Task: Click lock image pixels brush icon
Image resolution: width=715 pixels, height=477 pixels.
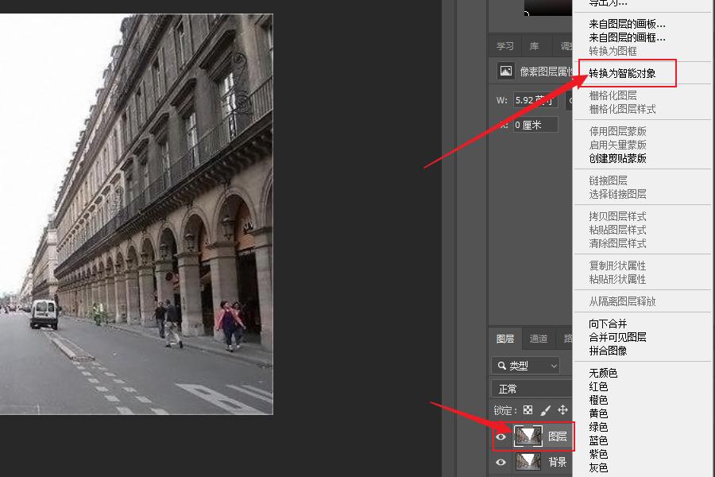Action: click(546, 410)
